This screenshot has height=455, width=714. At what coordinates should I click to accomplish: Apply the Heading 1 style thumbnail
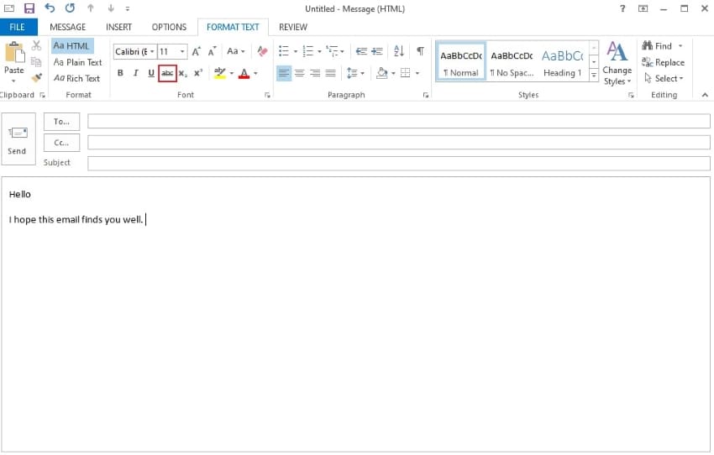(x=562, y=62)
